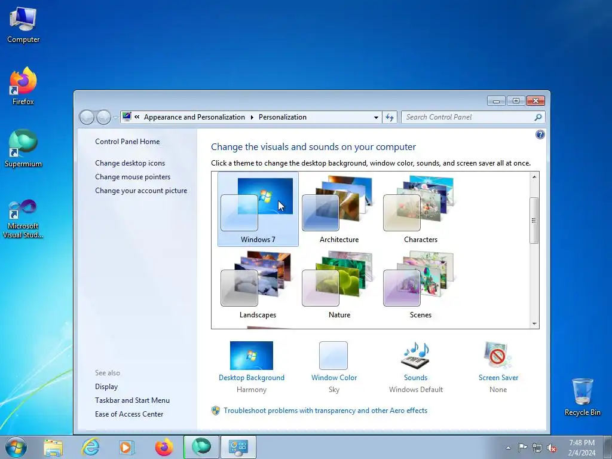Select the Landscapes theme
This screenshot has width=612, height=459.
(258, 285)
